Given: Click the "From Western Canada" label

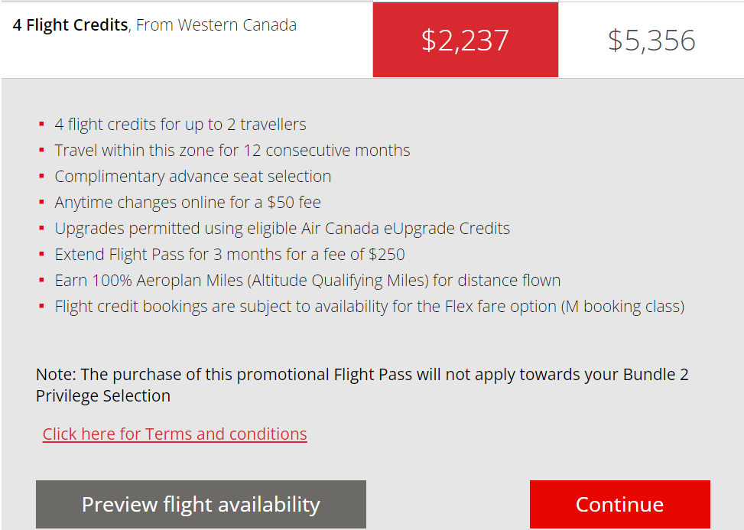Looking at the screenshot, I should 216,25.
